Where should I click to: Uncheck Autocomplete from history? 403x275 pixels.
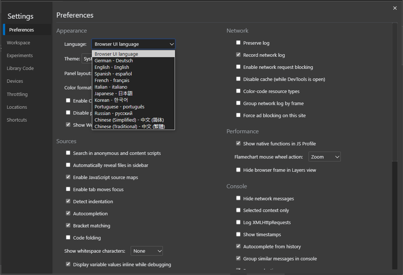238,246
